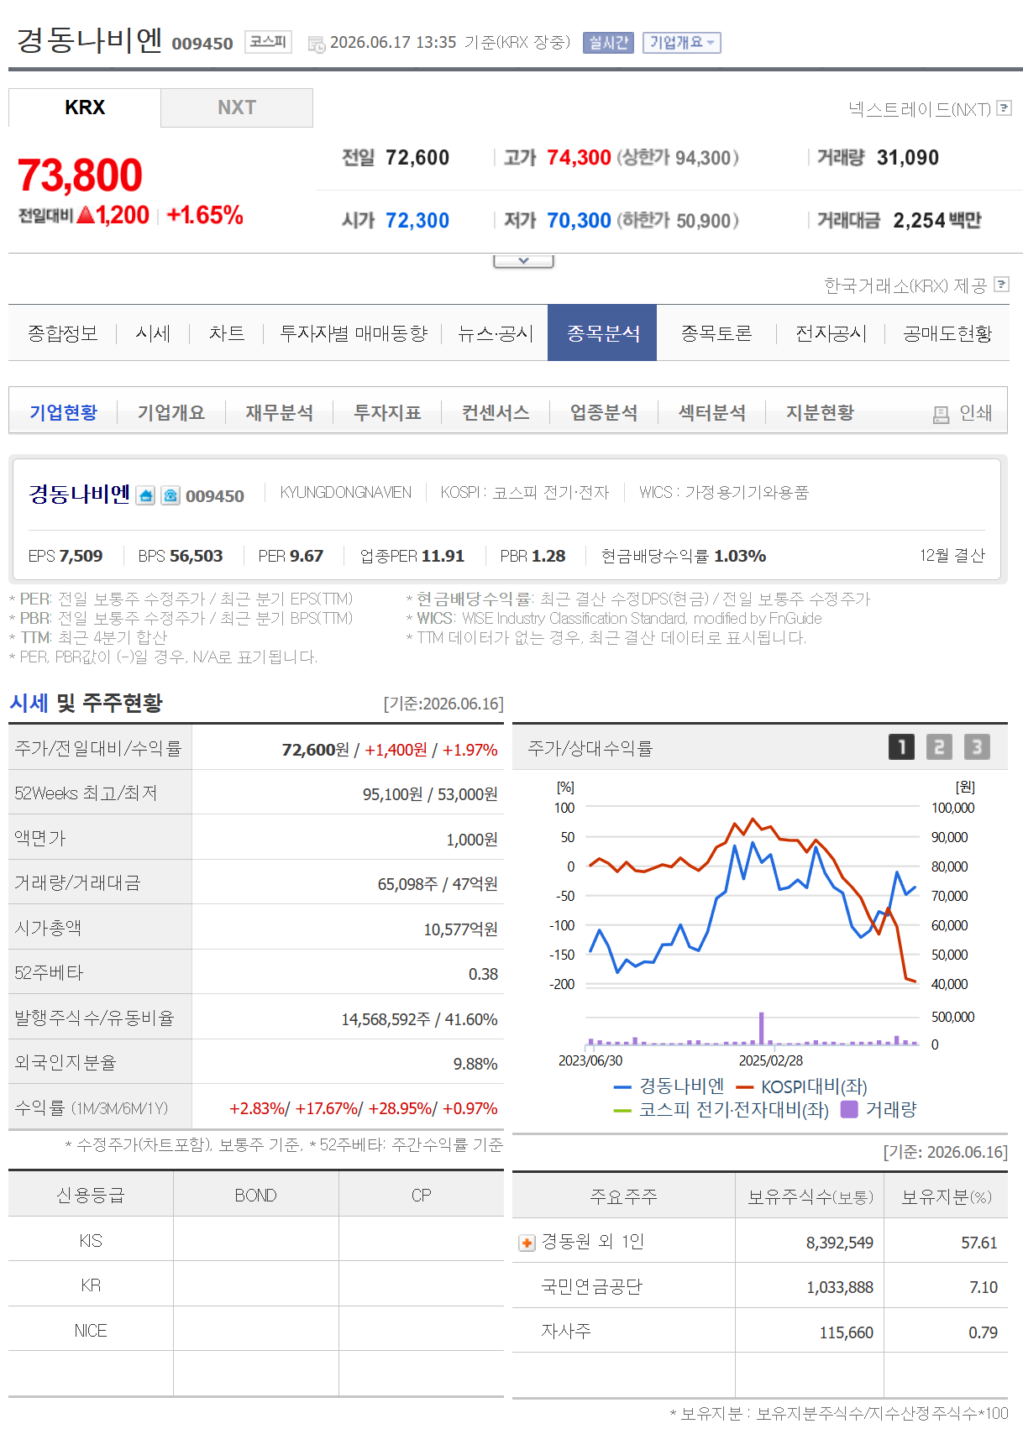The image size is (1023, 1429).
Task: Click the printer icon next to 인쇄
Action: (x=942, y=414)
